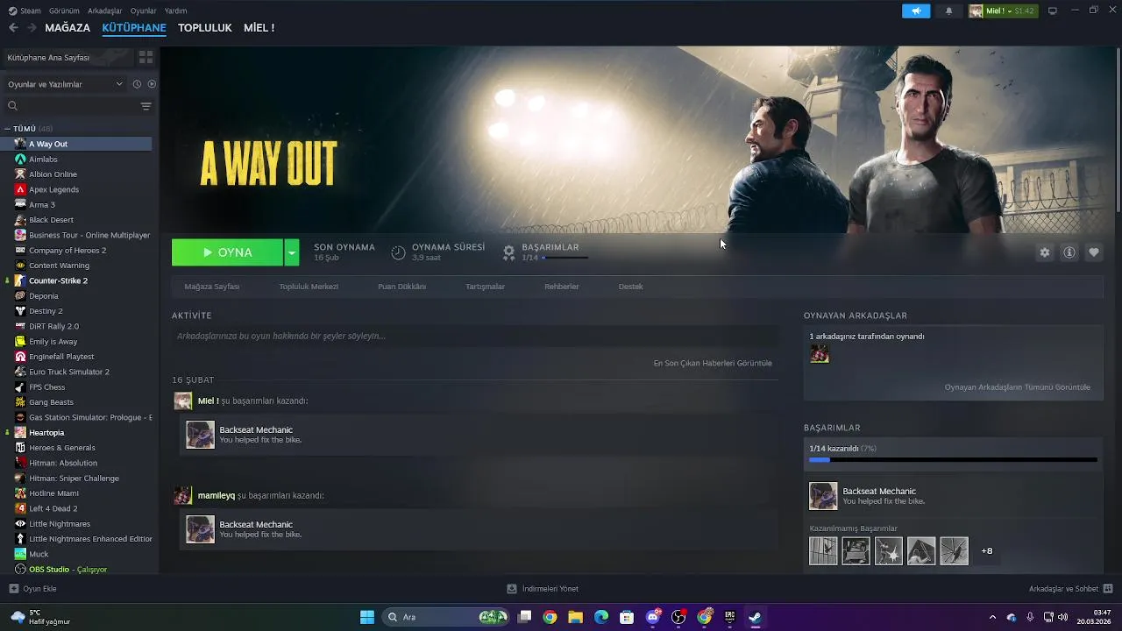This screenshot has width=1122, height=631.
Task: Click Oyun Ekle add game button
Action: [32, 589]
